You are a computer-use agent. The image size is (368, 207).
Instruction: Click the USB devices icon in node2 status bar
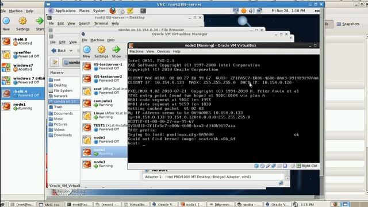point(268,166)
